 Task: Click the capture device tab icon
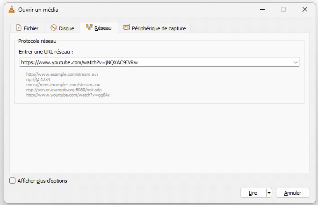[x=126, y=28]
